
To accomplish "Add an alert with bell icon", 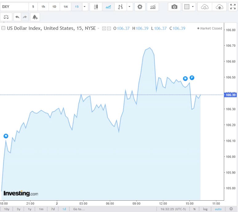I will [35, 17].
